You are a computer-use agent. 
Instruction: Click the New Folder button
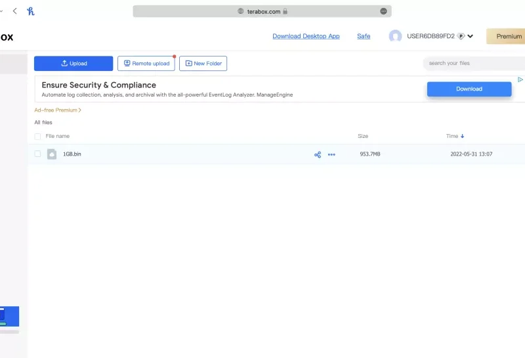(x=203, y=63)
